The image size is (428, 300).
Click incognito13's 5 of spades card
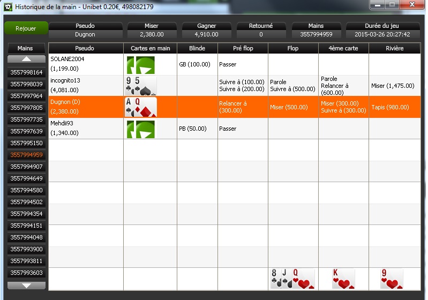(x=146, y=86)
